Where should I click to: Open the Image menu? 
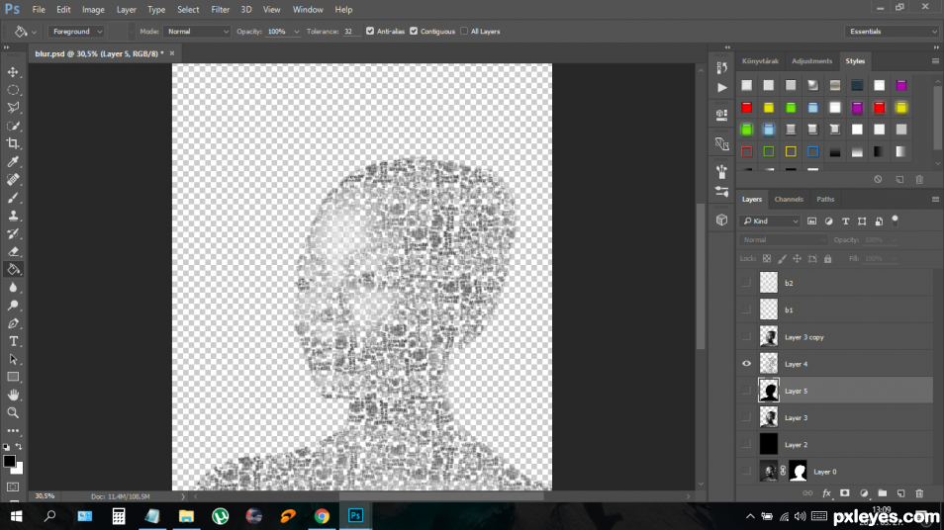[93, 10]
